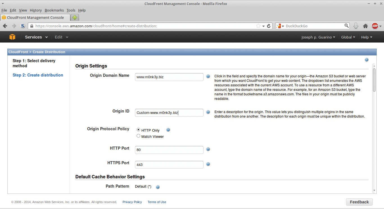Click help icon beside Origin Domain Name

point(208,76)
